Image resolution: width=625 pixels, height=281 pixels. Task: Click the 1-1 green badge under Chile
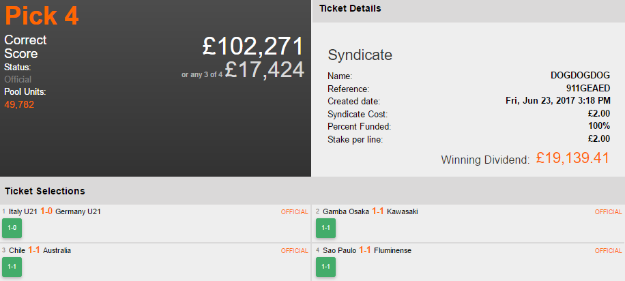[x=12, y=266]
